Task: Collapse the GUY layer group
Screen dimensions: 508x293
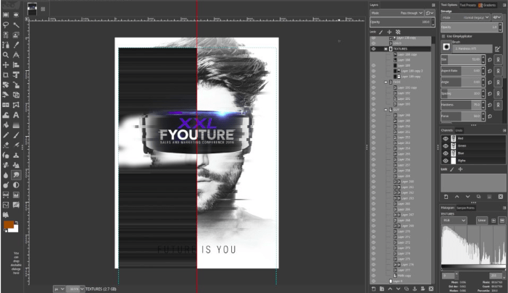Action: [x=386, y=110]
